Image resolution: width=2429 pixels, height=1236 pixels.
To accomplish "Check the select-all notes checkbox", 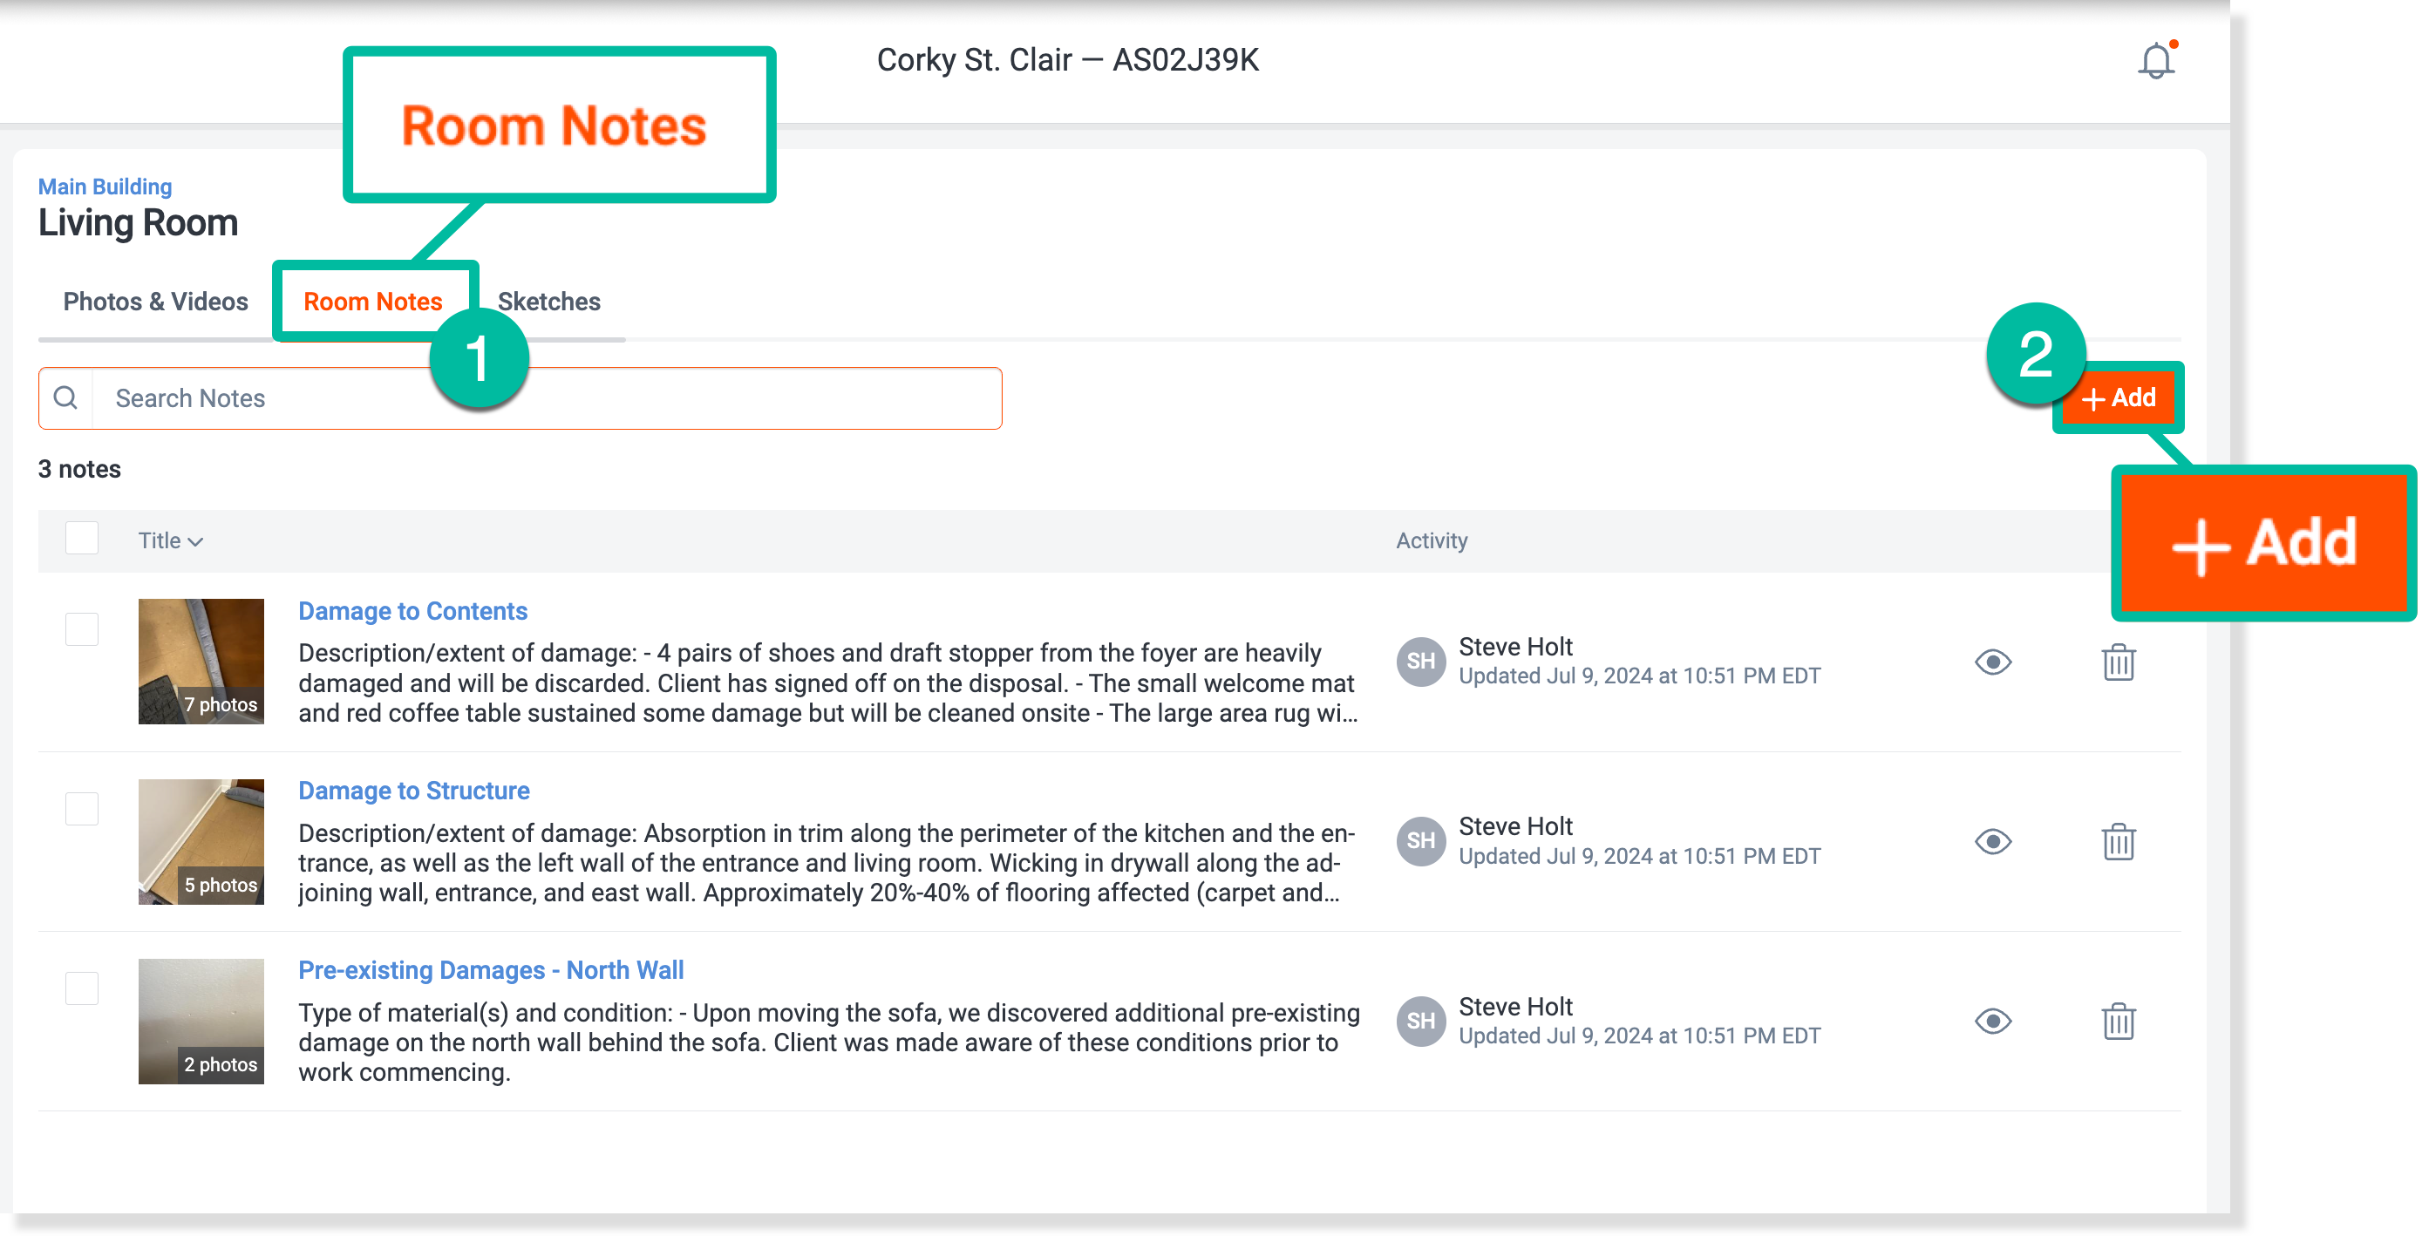I will tap(82, 539).
